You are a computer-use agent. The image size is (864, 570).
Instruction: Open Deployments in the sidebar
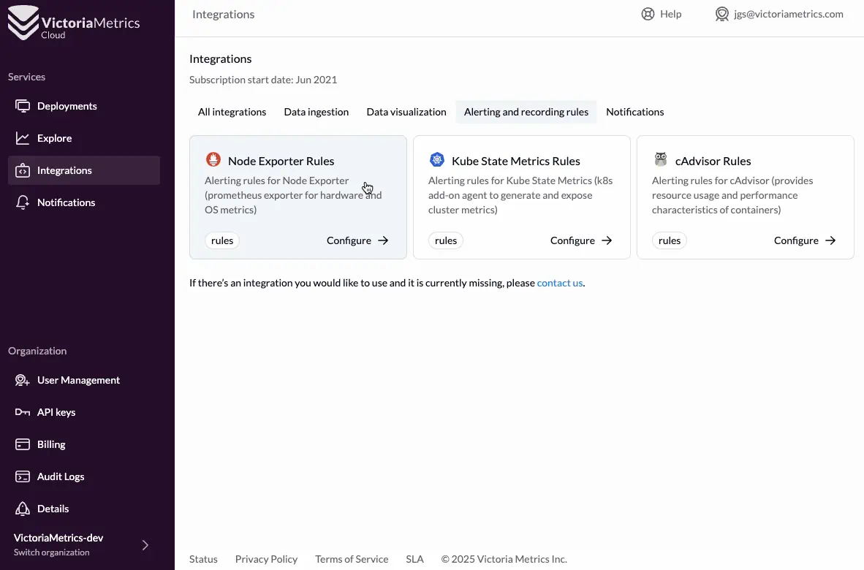pos(84,106)
